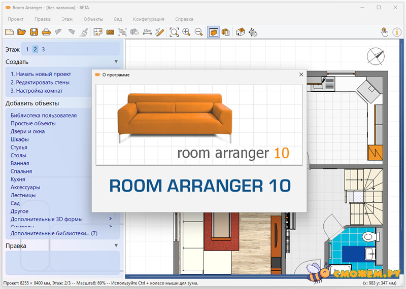406x289 pixels.
Task: Open the Проект menu
Action: point(16,19)
